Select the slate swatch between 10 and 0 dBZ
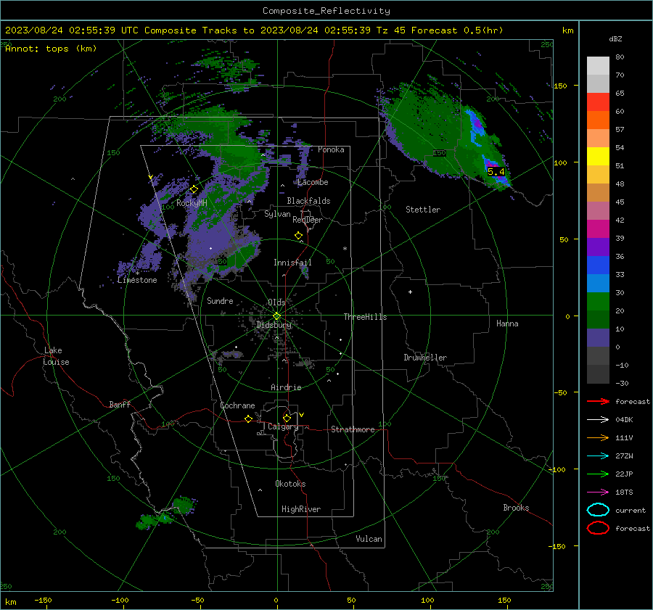 (598, 338)
